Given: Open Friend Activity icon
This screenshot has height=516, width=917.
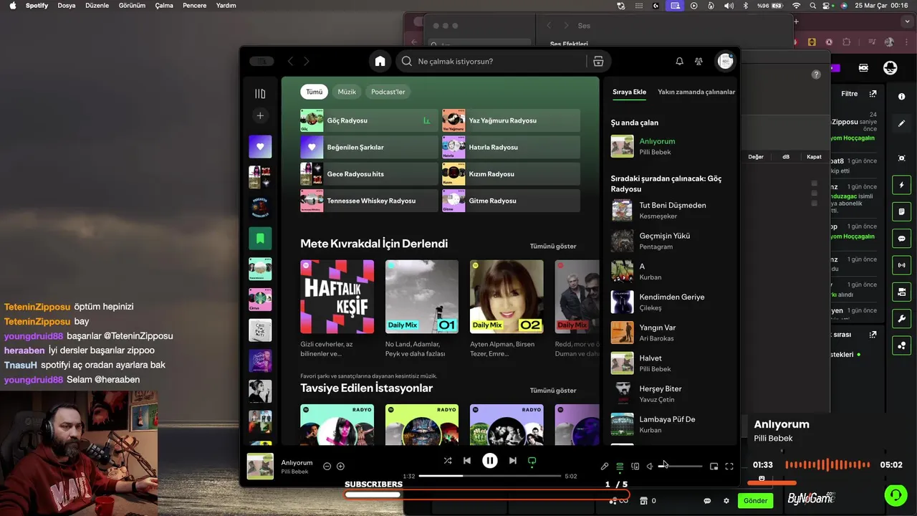Looking at the screenshot, I should (698, 62).
